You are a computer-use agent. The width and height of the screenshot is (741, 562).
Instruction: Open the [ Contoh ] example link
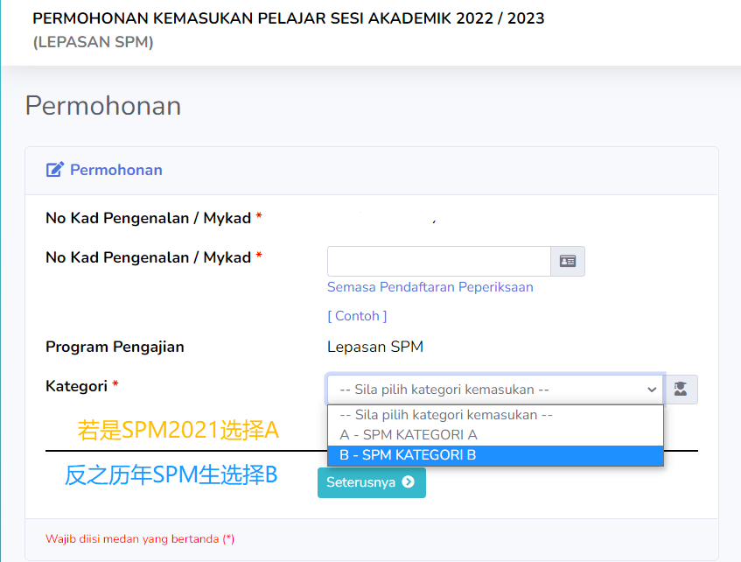tap(357, 316)
